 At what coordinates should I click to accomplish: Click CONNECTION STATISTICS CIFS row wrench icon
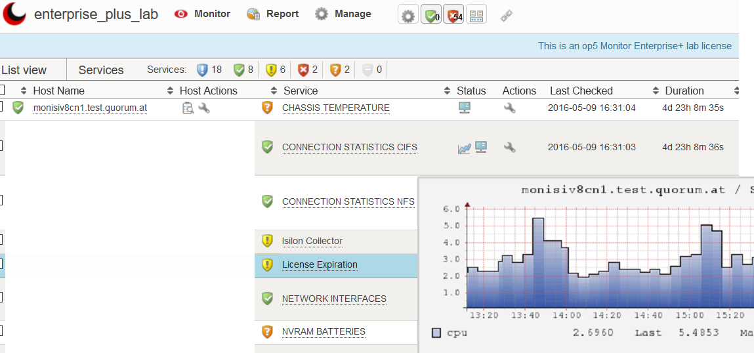click(x=509, y=147)
